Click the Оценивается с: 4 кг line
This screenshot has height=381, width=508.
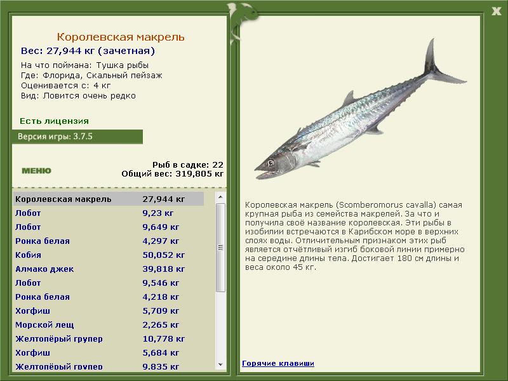coord(66,86)
